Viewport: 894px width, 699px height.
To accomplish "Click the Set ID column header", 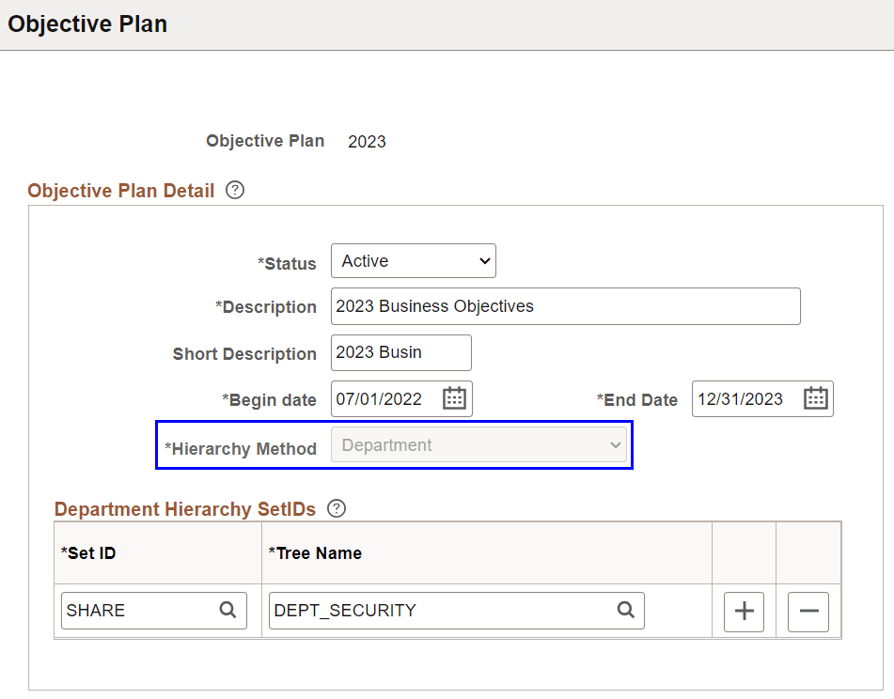I will [89, 553].
